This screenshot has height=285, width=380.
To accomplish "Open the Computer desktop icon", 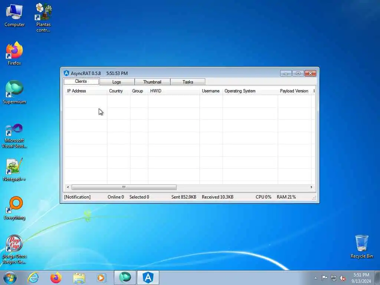I will coord(14,15).
